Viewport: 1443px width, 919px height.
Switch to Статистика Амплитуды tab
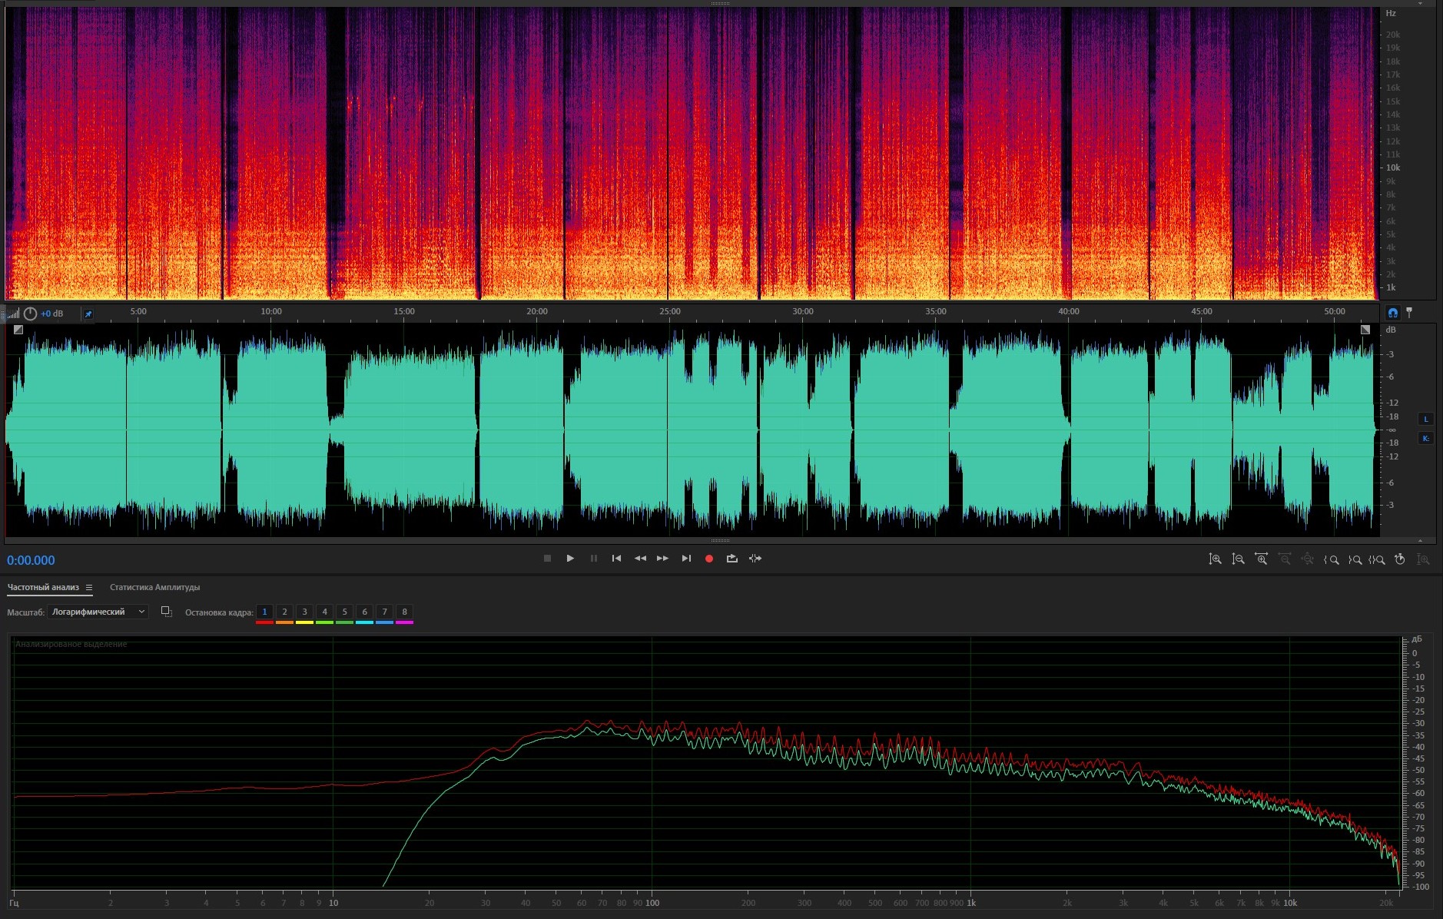[x=154, y=588]
